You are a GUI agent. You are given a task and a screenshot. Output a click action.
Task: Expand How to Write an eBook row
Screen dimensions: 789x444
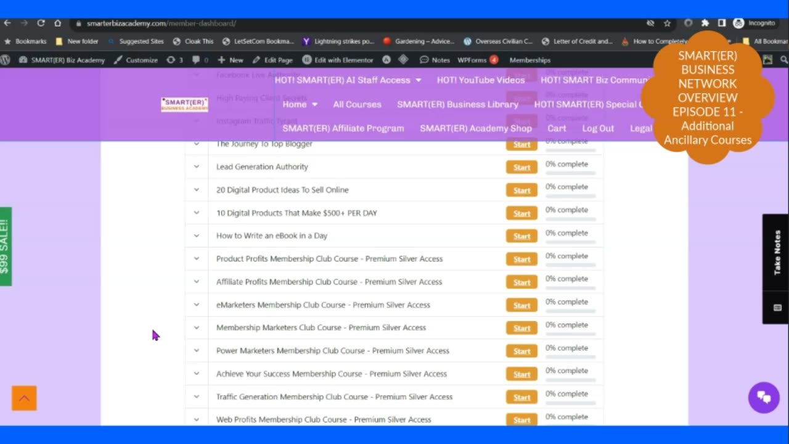(x=197, y=236)
